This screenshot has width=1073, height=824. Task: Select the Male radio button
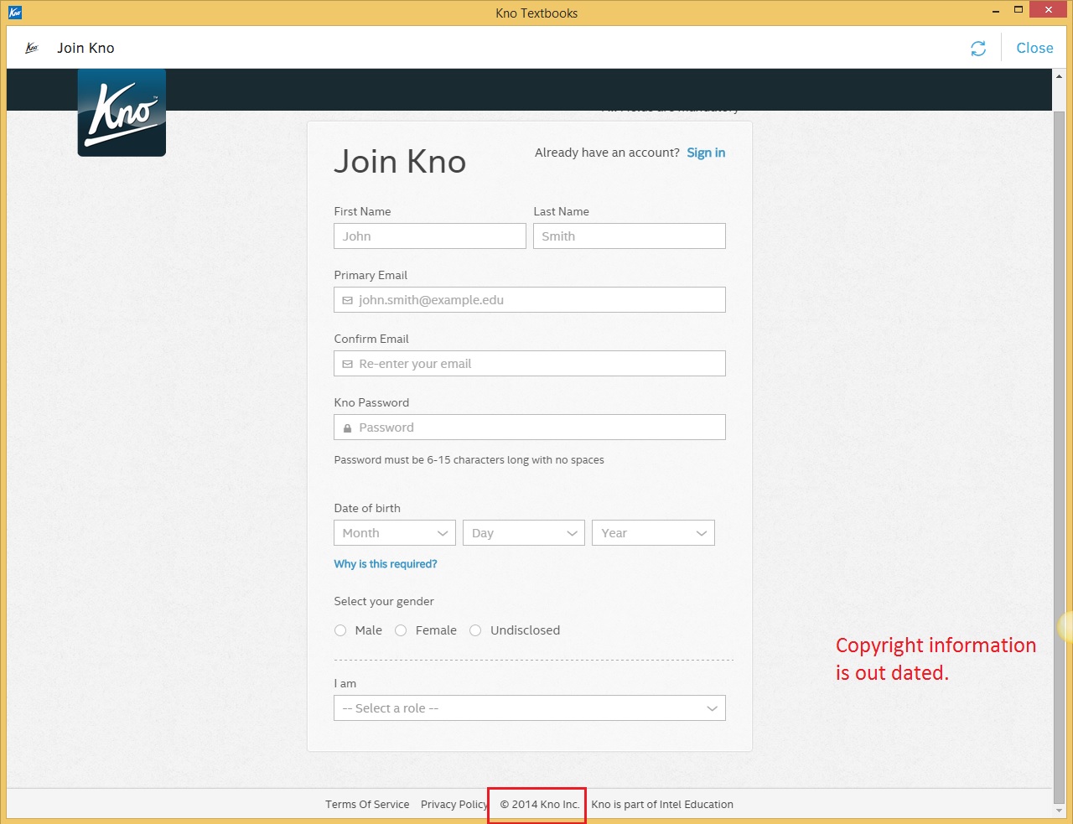[340, 630]
